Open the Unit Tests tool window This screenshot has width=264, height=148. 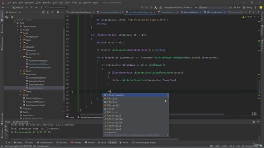pos(62,143)
